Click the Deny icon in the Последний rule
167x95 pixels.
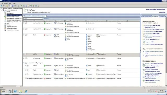tap(45, 78)
